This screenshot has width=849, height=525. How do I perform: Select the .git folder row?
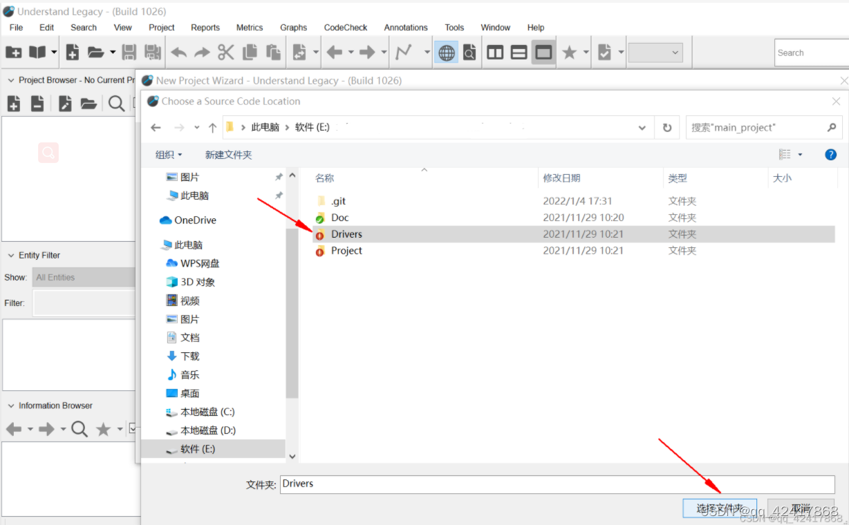click(573, 201)
